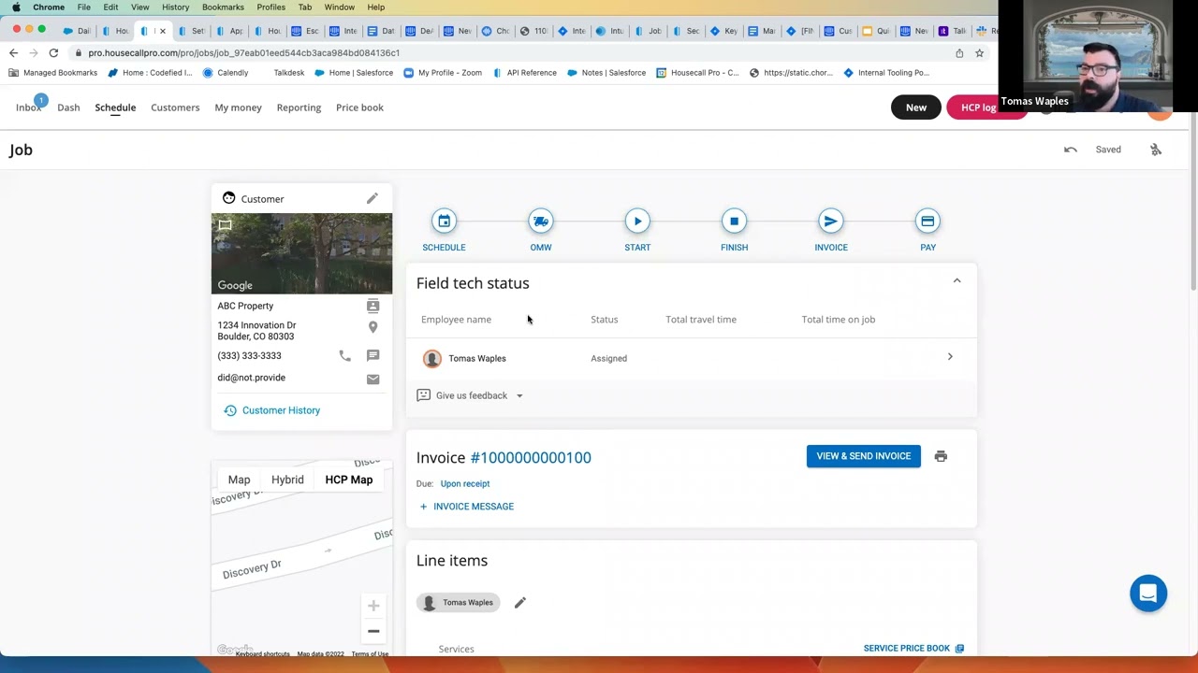Click the email did@not.provide
1198x673 pixels.
[x=252, y=378]
